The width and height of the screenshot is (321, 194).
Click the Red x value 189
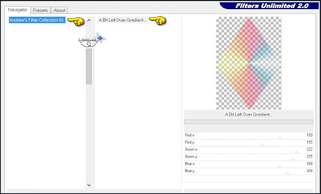(309, 135)
